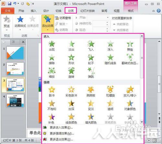Click the Save icon in quick access toolbar
Screen dimensions: 162x144
coord(10,4)
